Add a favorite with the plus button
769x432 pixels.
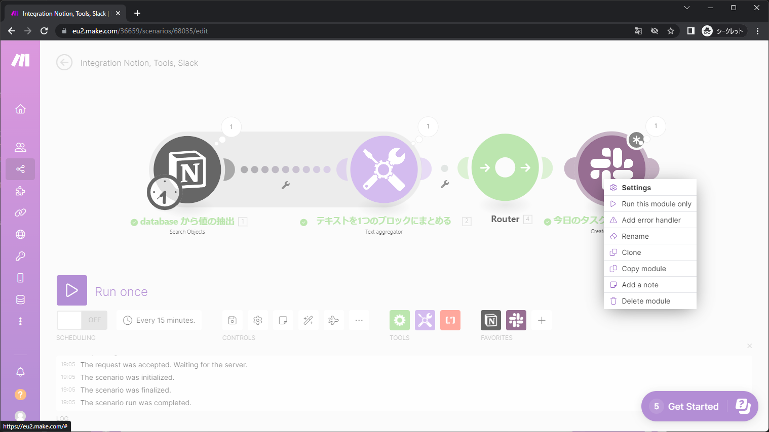542,320
